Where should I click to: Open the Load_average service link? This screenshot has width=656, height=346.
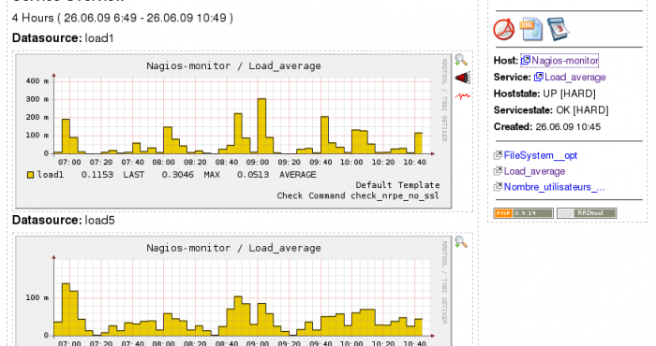pos(575,78)
